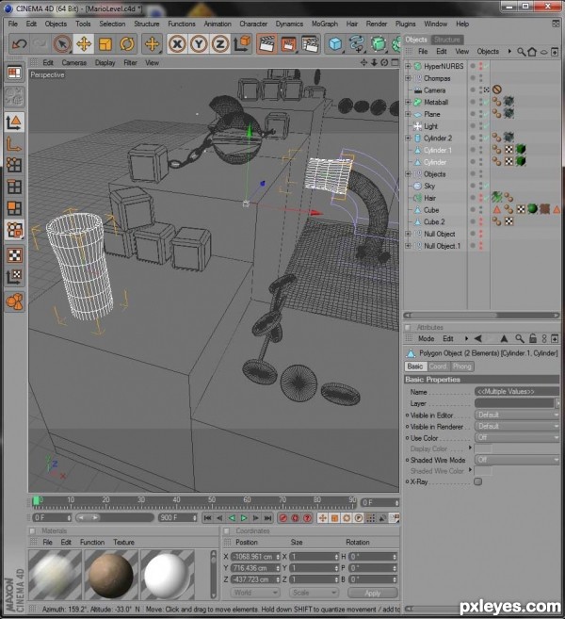Expand Metaball object tree
Viewport: 565px width, 619px height.
408,102
